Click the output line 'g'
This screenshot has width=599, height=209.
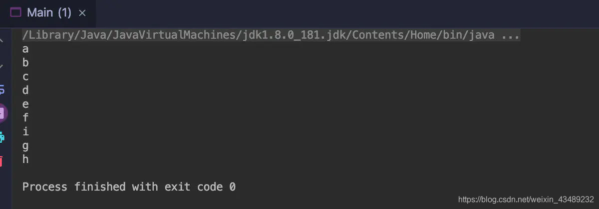pos(25,146)
